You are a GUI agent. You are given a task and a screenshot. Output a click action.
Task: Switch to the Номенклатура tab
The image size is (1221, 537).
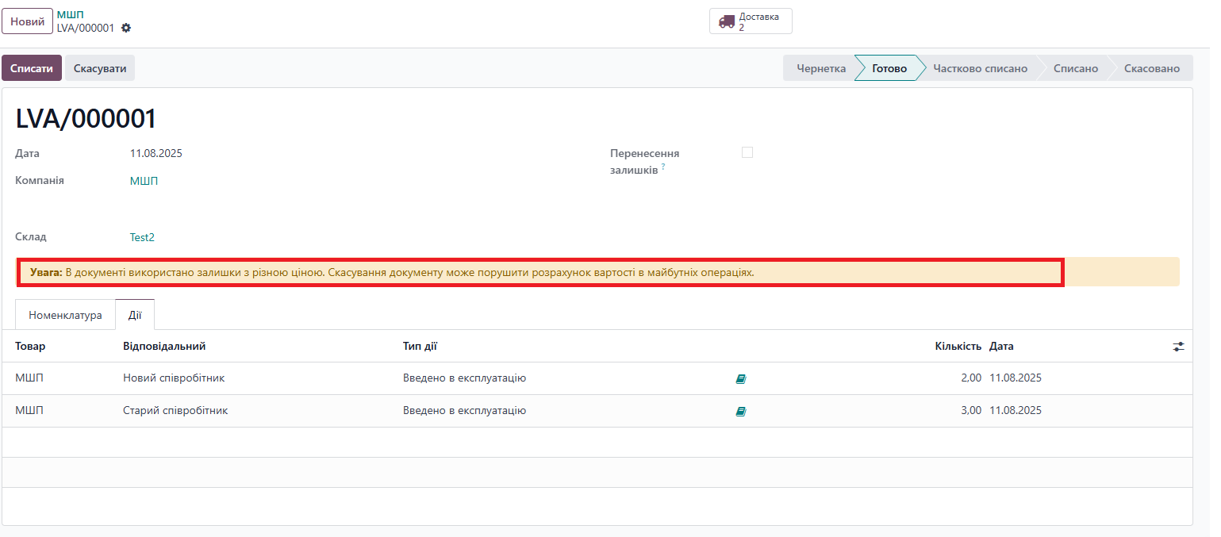point(65,315)
